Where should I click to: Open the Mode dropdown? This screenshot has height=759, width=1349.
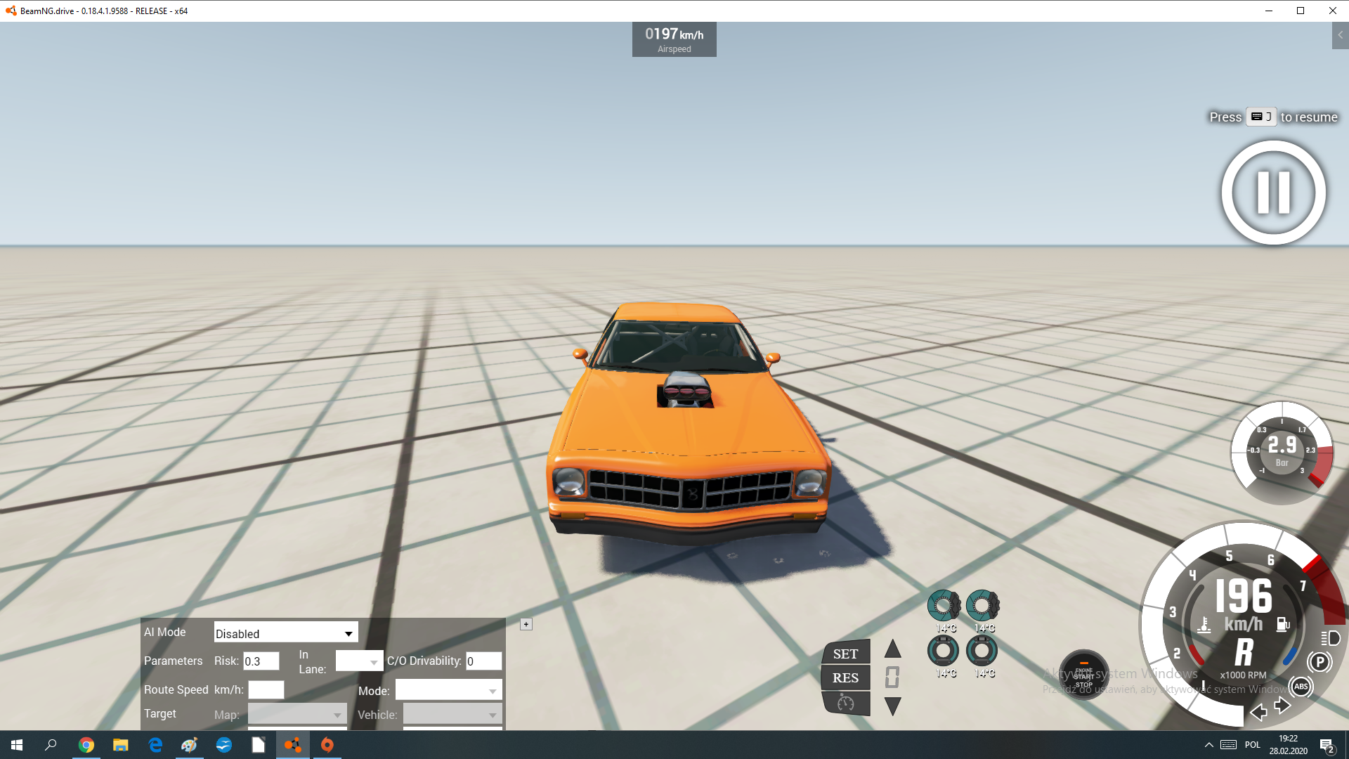tap(448, 690)
